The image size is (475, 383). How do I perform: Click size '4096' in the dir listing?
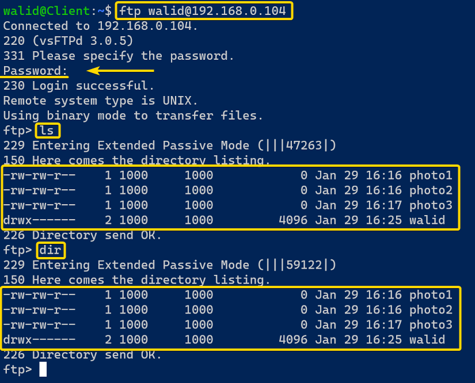(x=293, y=340)
